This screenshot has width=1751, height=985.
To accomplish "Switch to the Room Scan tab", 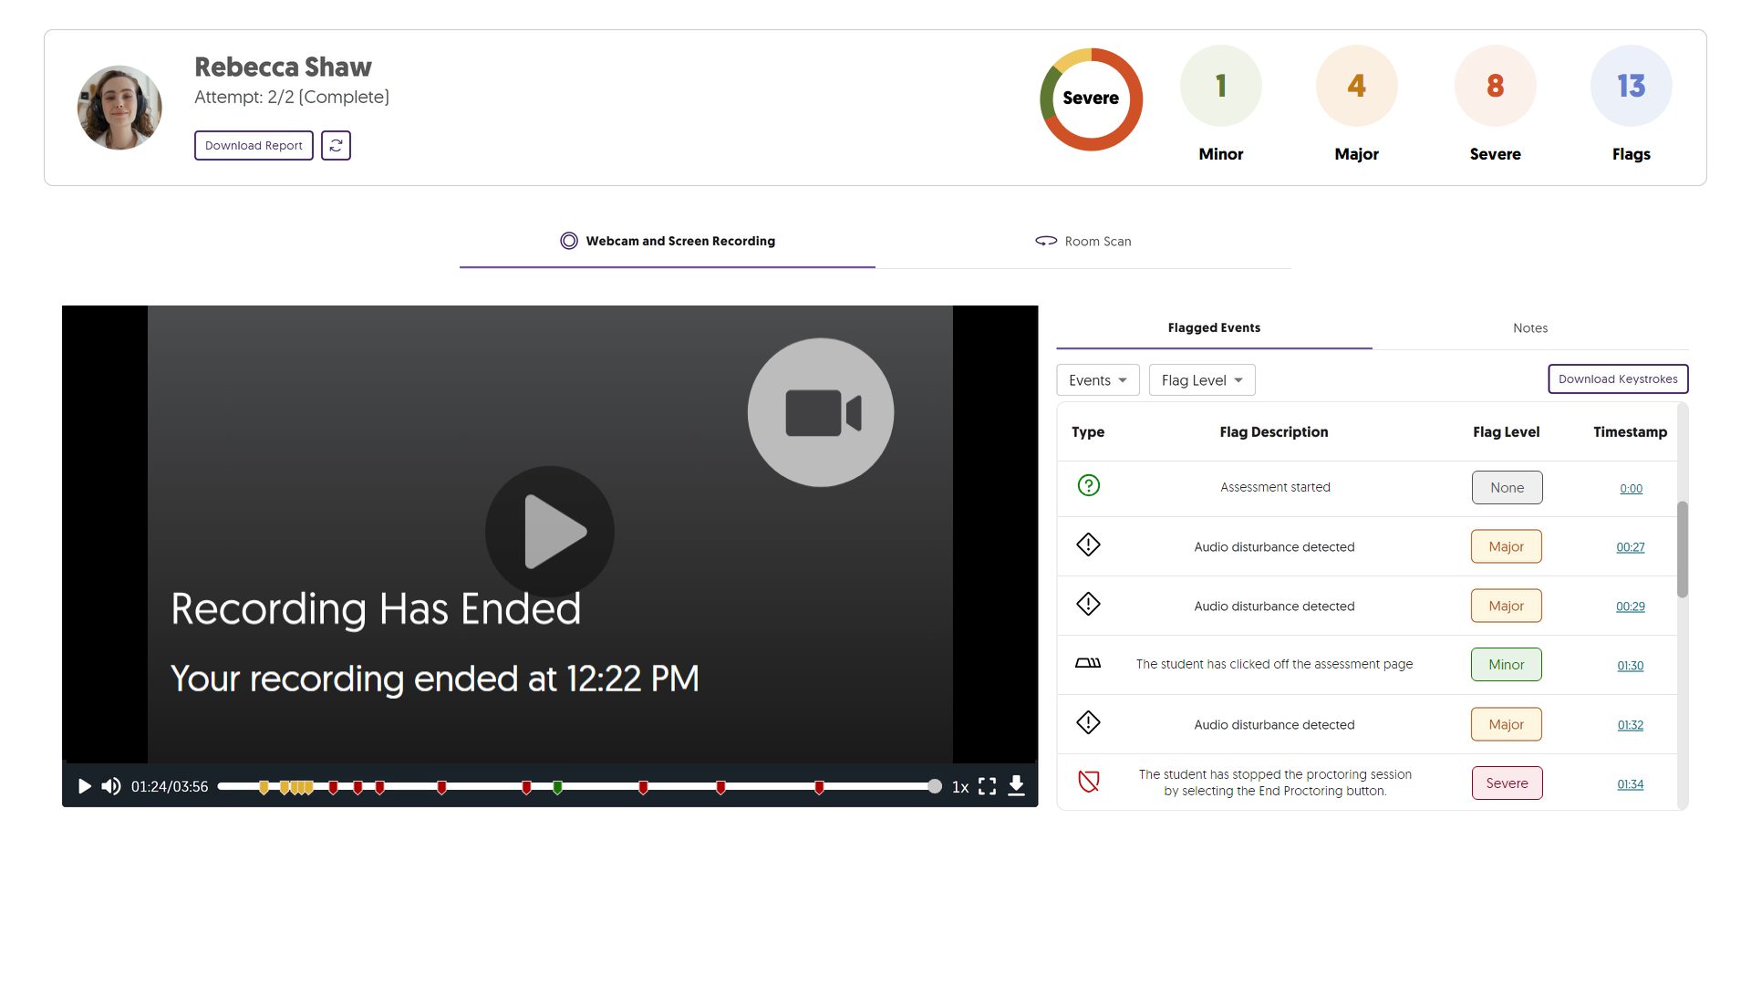I will point(1083,241).
